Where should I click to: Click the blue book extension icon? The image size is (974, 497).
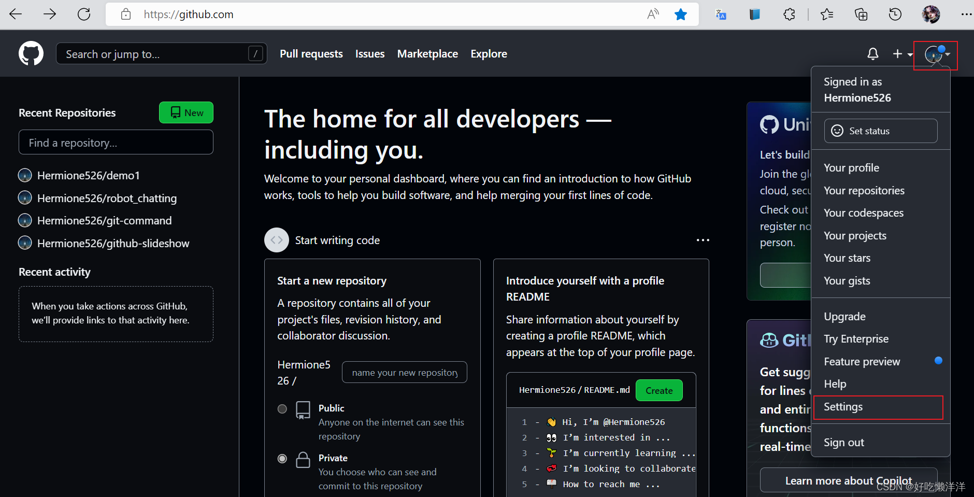(755, 14)
